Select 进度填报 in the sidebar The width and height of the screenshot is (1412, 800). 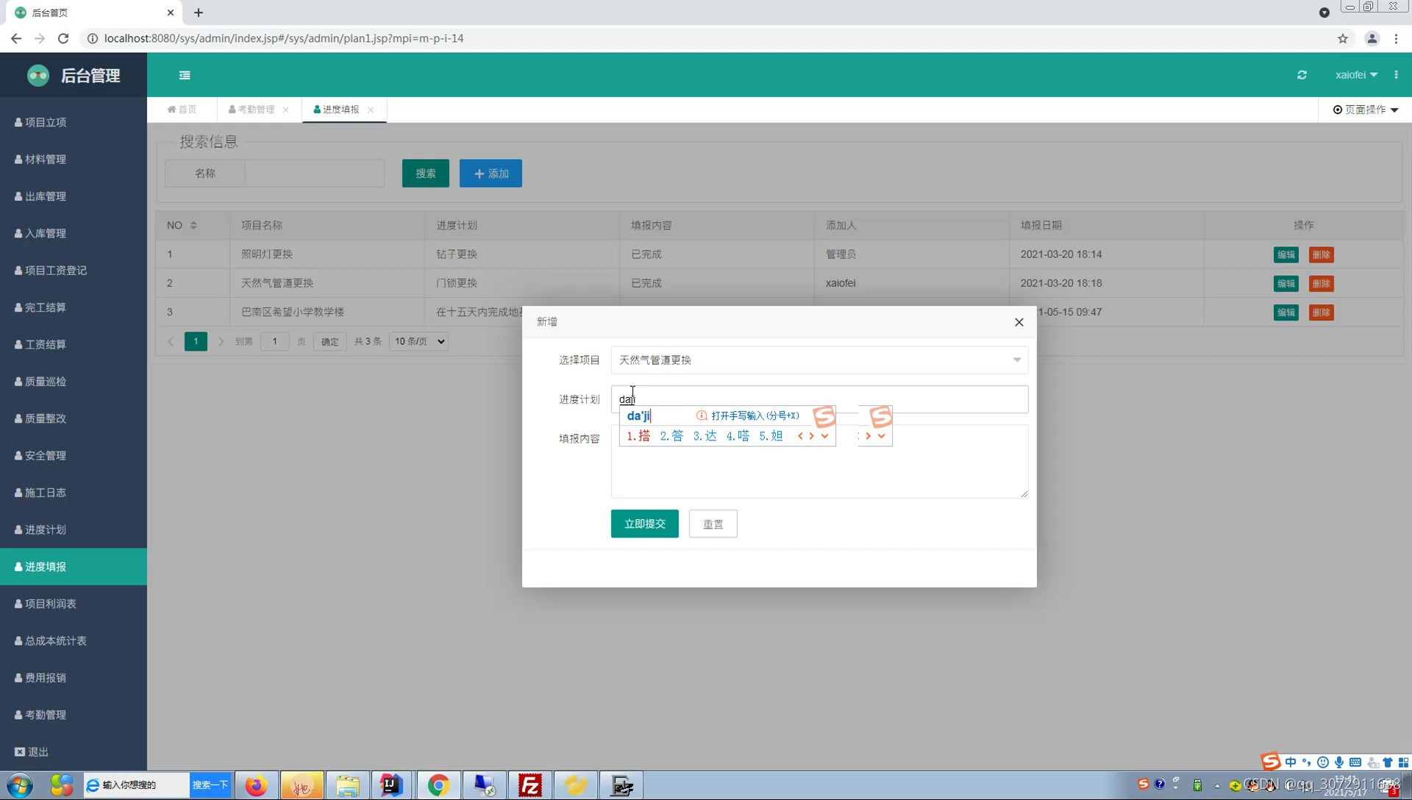tap(74, 567)
